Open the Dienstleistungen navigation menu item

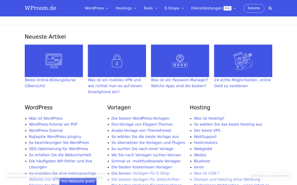[x=206, y=8]
